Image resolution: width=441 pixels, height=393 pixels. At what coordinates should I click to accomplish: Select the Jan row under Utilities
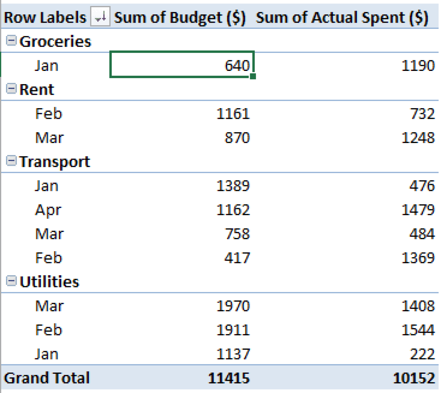[47, 354]
